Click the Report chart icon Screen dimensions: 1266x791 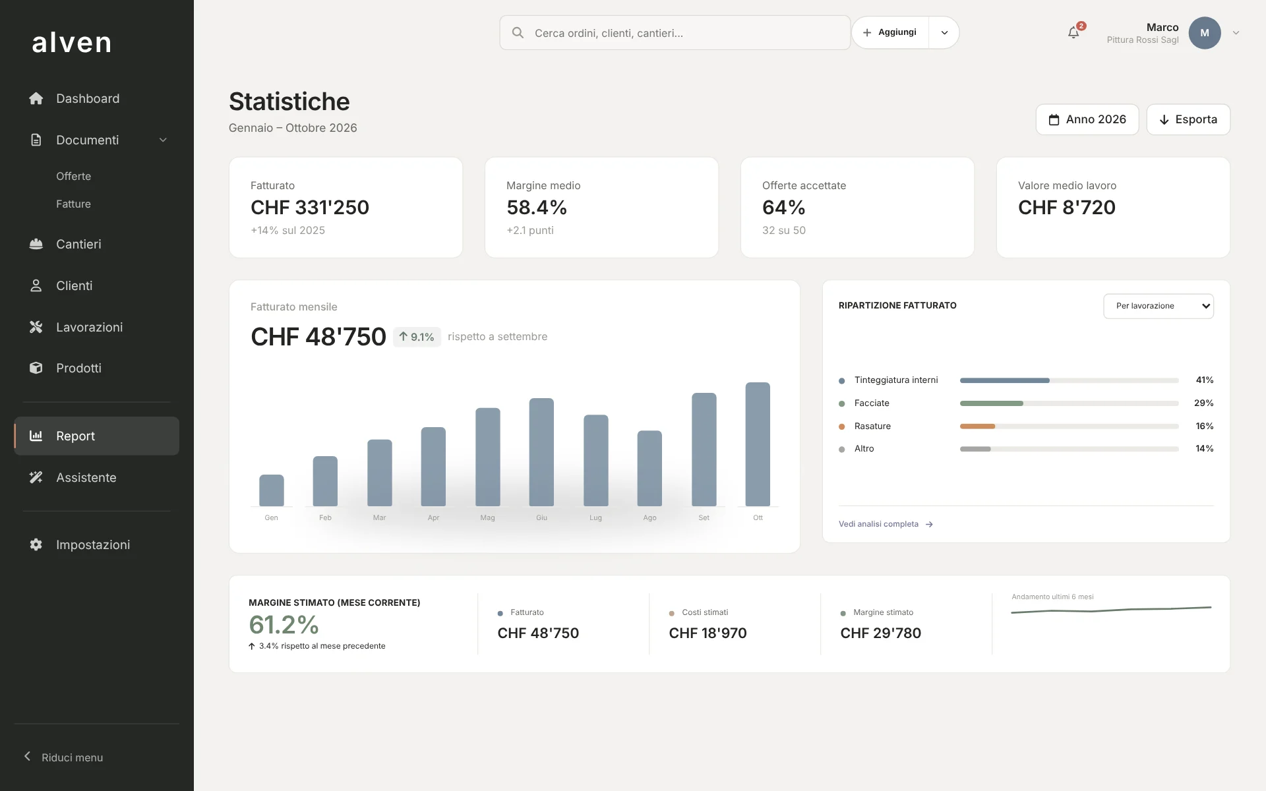tap(36, 436)
